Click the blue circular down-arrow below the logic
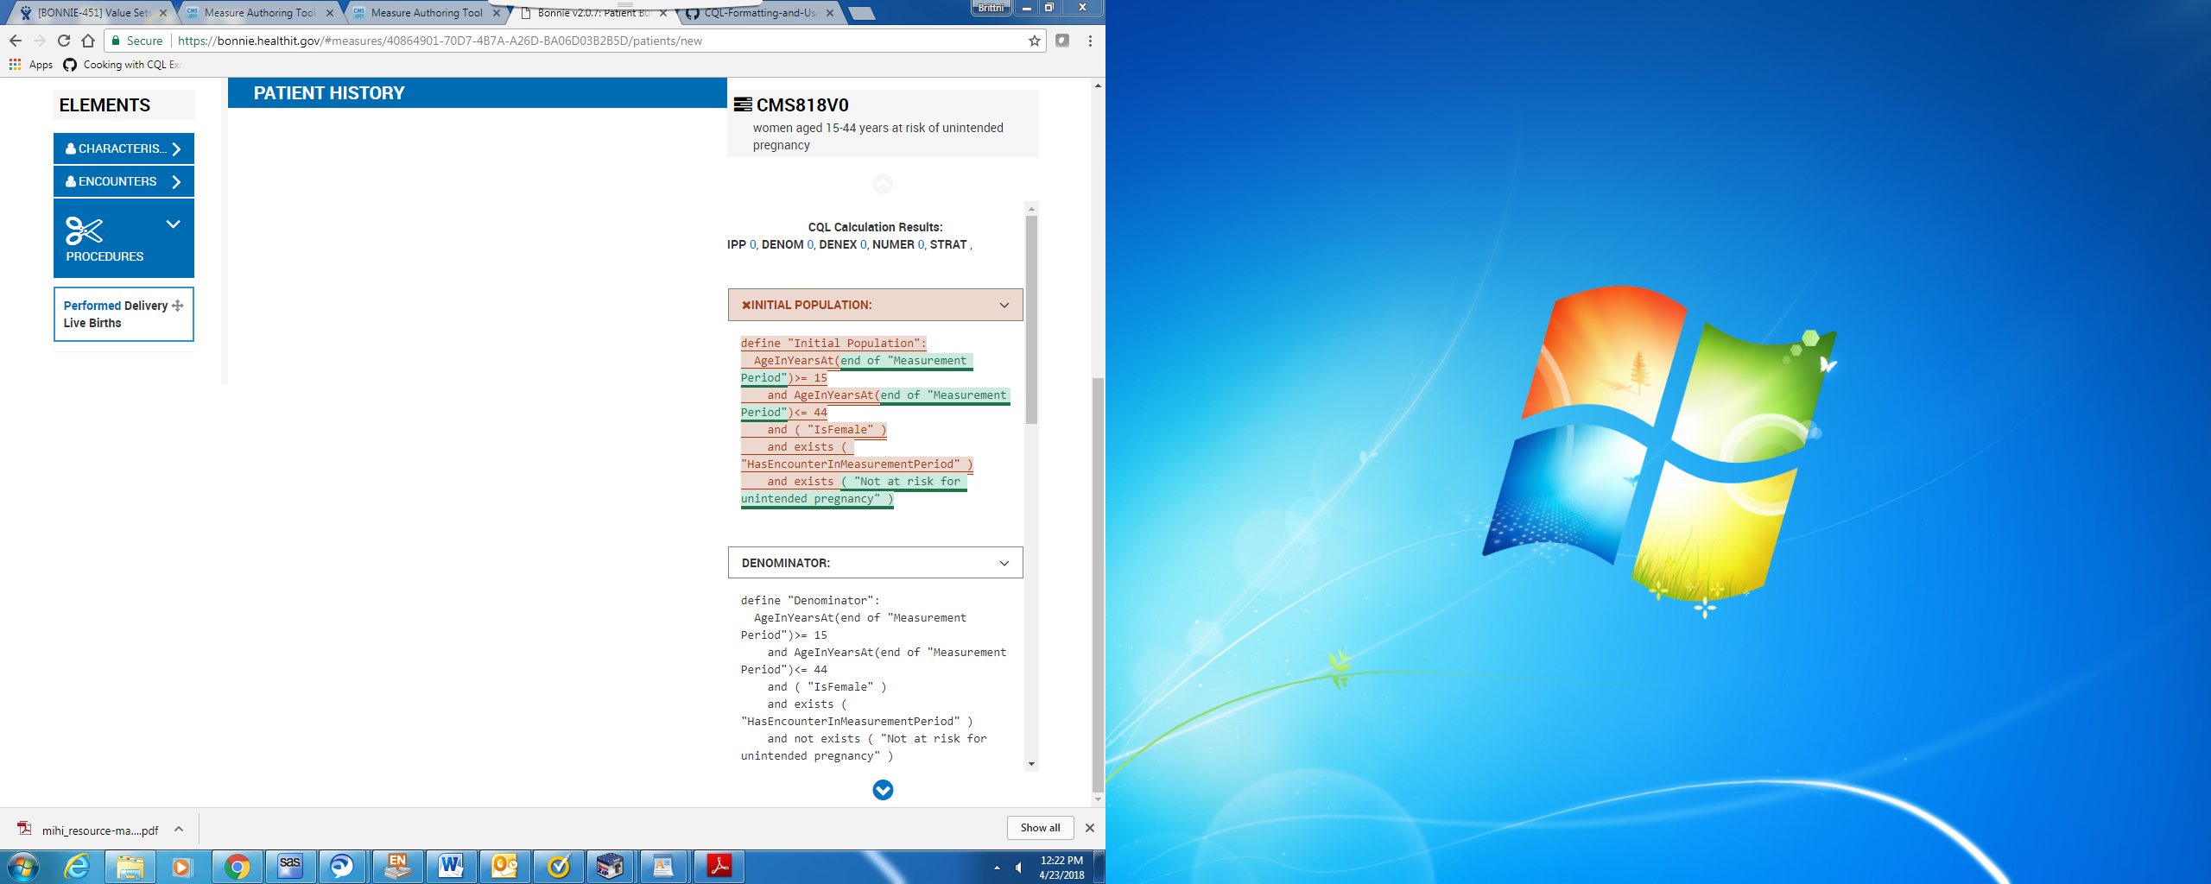 (x=883, y=790)
